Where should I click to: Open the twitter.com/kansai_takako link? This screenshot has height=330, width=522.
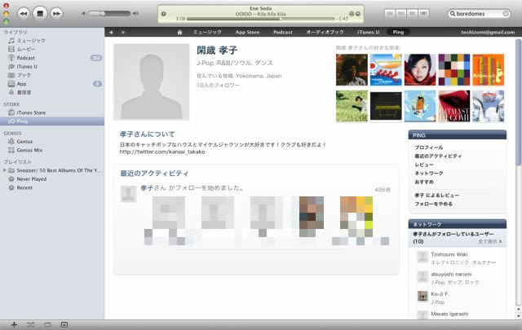point(162,152)
